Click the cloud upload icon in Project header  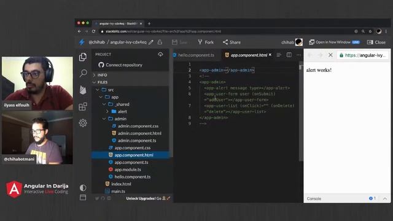[x=160, y=54]
